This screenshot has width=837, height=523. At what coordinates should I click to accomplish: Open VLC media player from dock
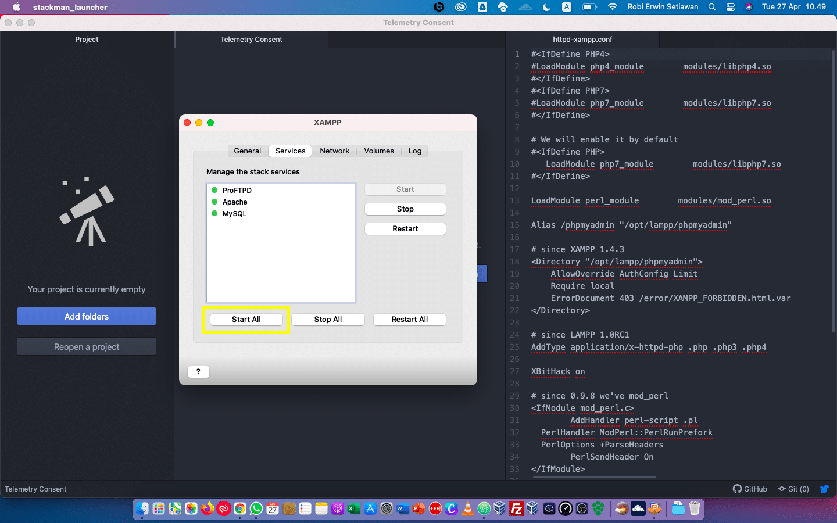click(467, 509)
